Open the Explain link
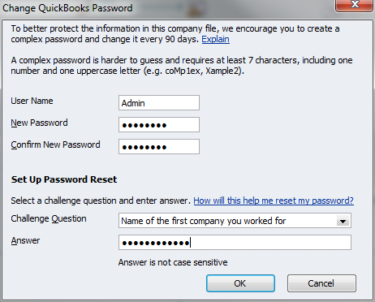 click(216, 39)
